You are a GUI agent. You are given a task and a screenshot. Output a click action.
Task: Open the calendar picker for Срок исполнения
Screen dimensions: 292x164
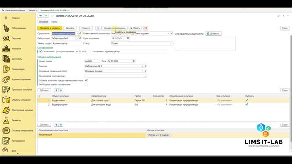pyautogui.click(x=128, y=38)
